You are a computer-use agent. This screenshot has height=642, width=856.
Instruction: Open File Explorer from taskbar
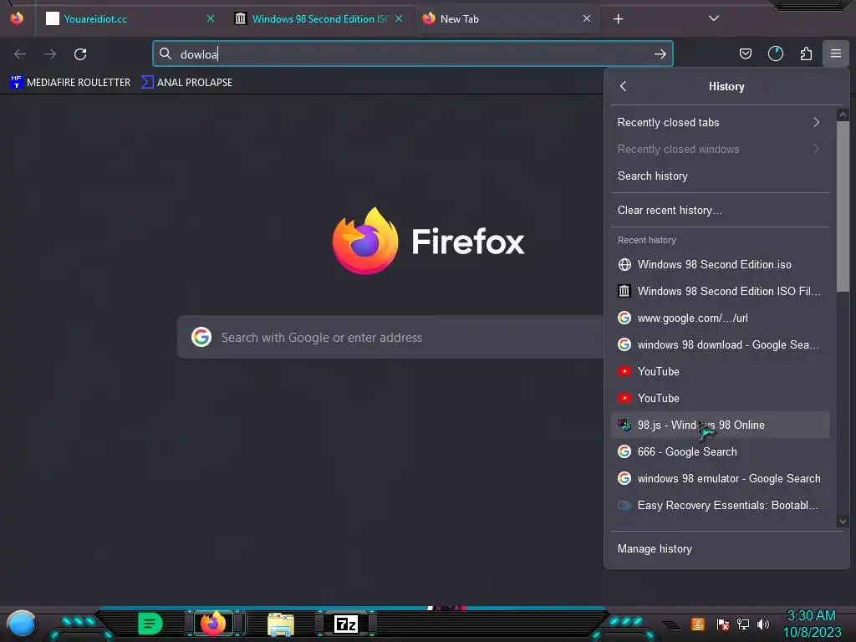[281, 624]
